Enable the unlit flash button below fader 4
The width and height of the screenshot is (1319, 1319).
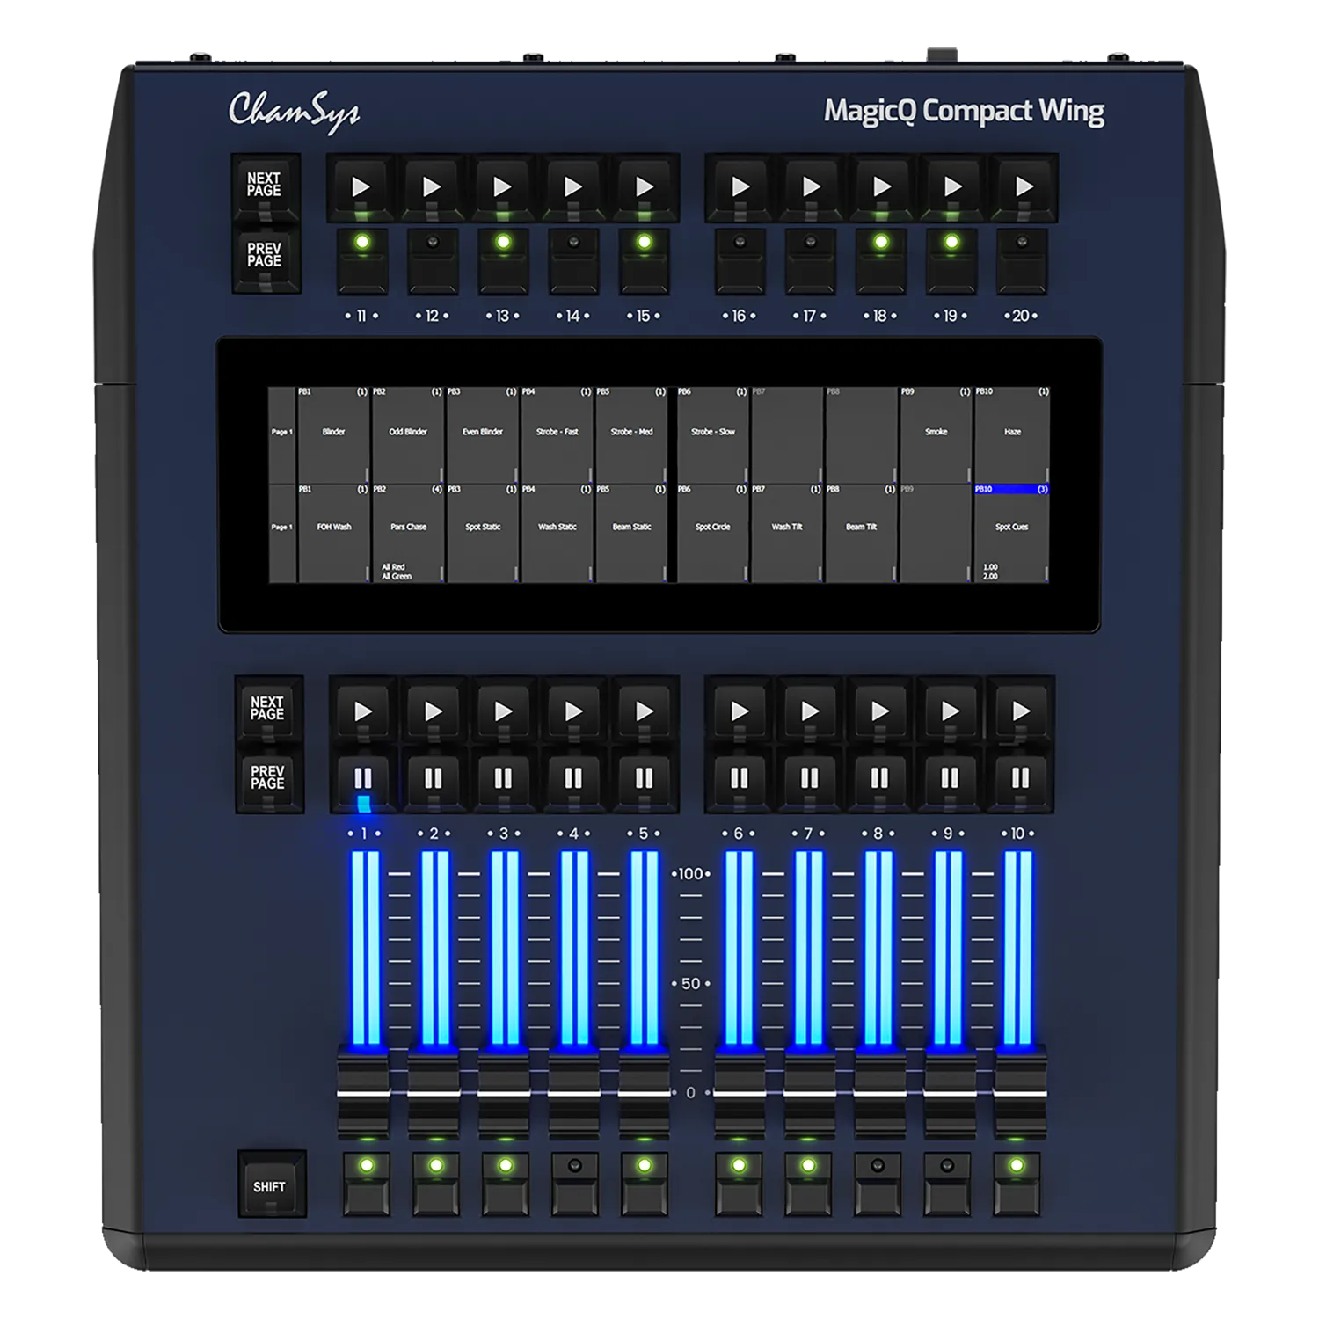tap(575, 1184)
